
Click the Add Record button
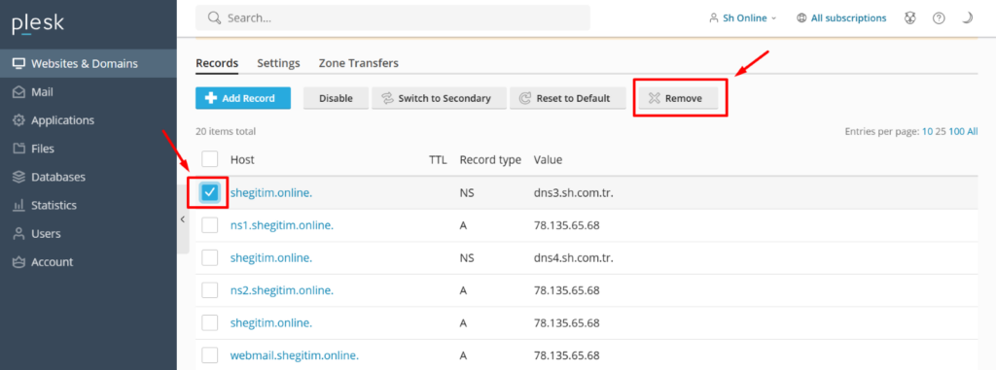[x=243, y=98]
